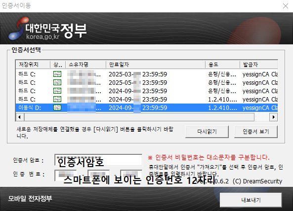
Task: Click the 내보내기 export button
Action: click(x=251, y=200)
